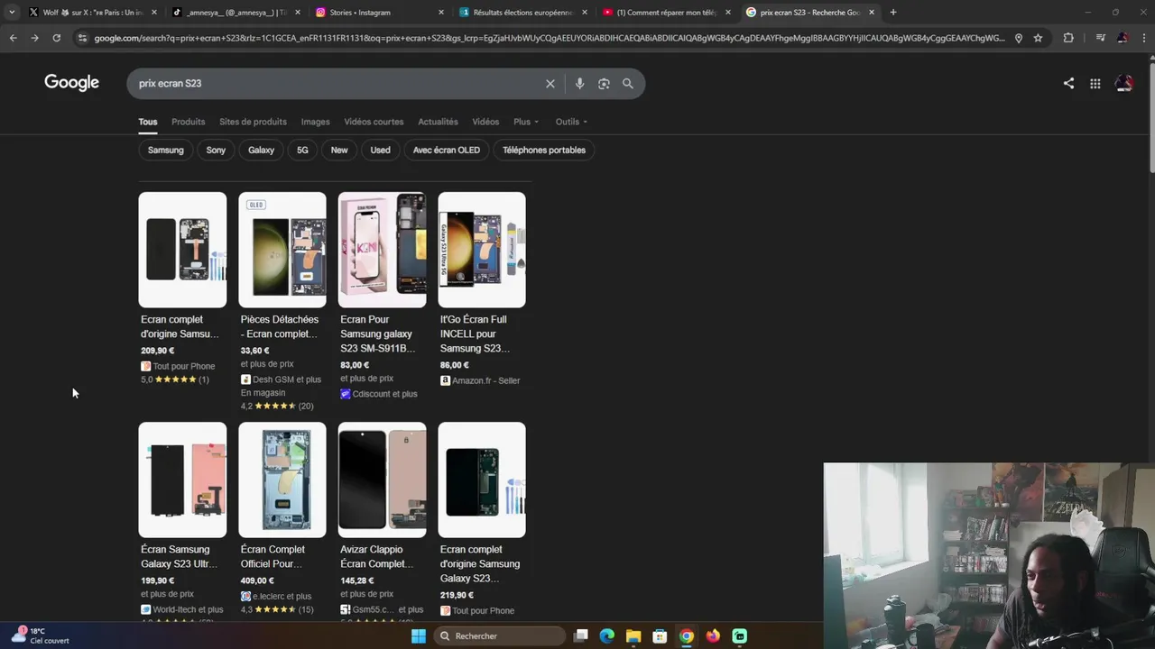Open the weather widget showing 18°C
The height and width of the screenshot is (649, 1155).
(x=41, y=635)
